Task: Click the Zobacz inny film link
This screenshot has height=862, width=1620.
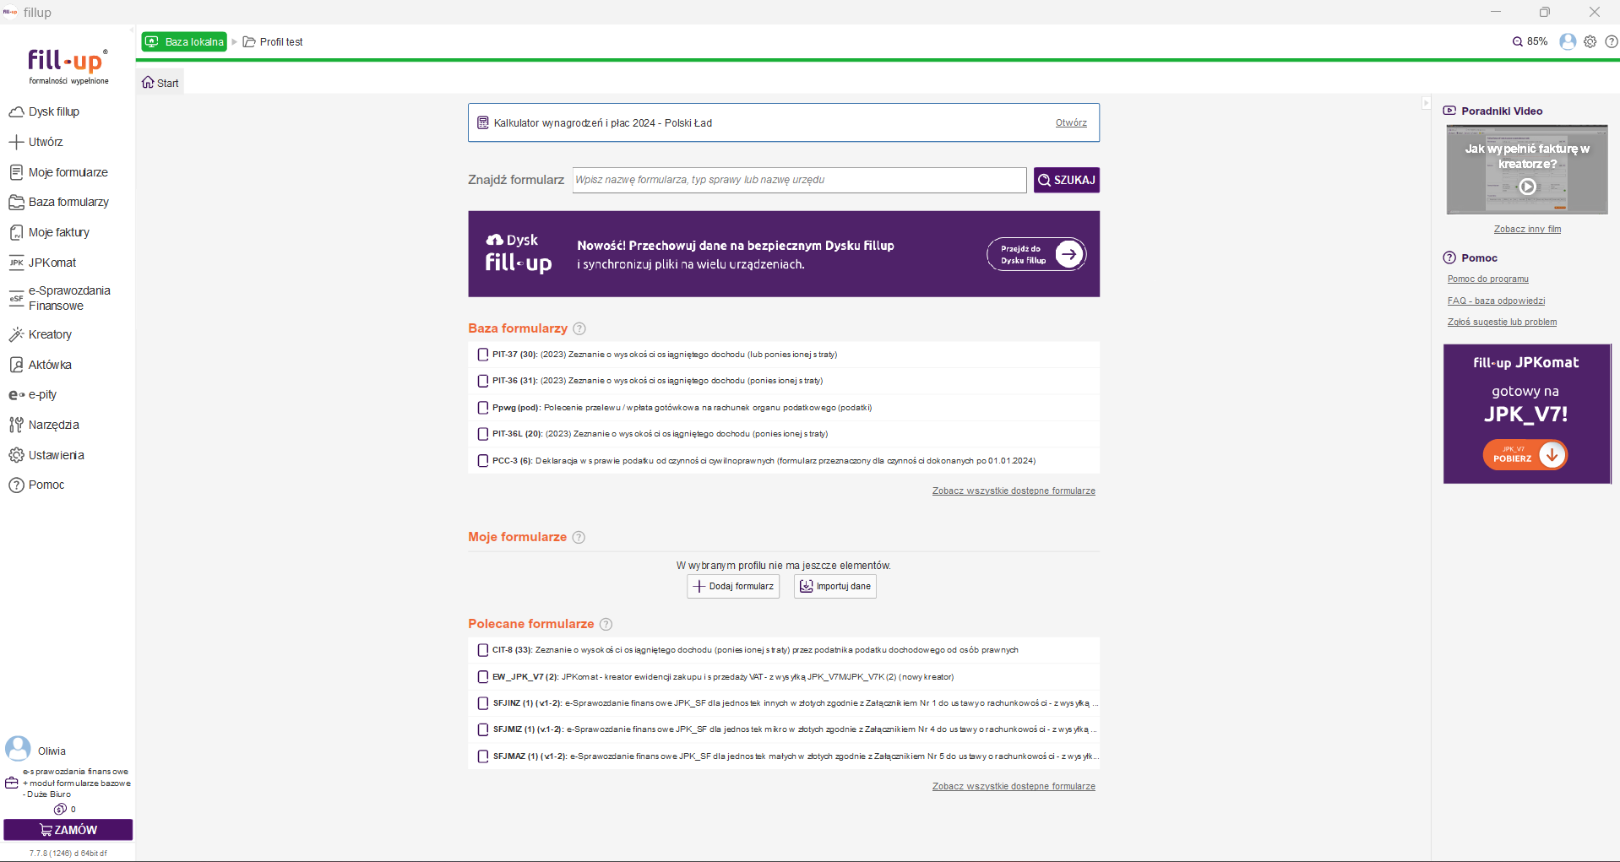Action: [1527, 229]
